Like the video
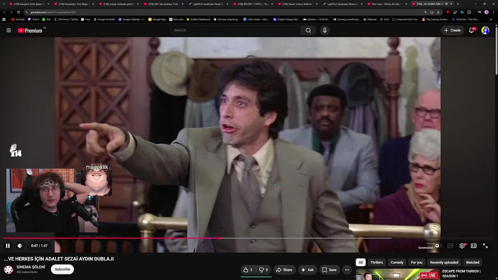Viewport: 498px width, 280px height. [248, 270]
